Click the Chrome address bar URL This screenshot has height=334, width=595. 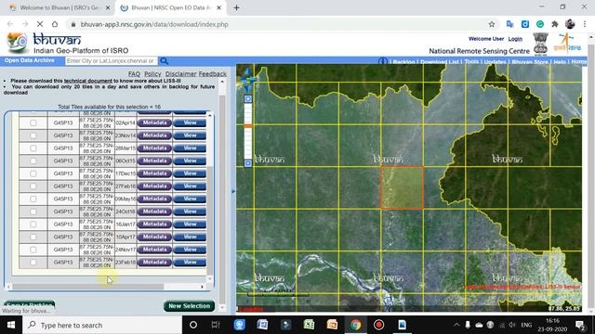154,24
